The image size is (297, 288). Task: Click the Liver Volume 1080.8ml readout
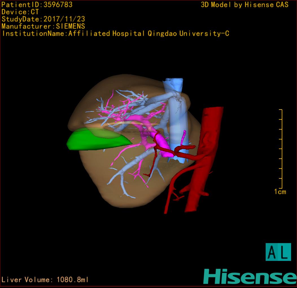coord(45,280)
